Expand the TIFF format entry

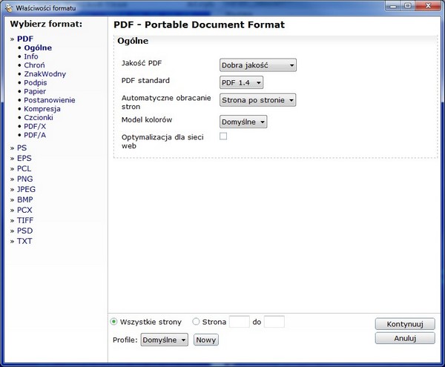(x=24, y=220)
